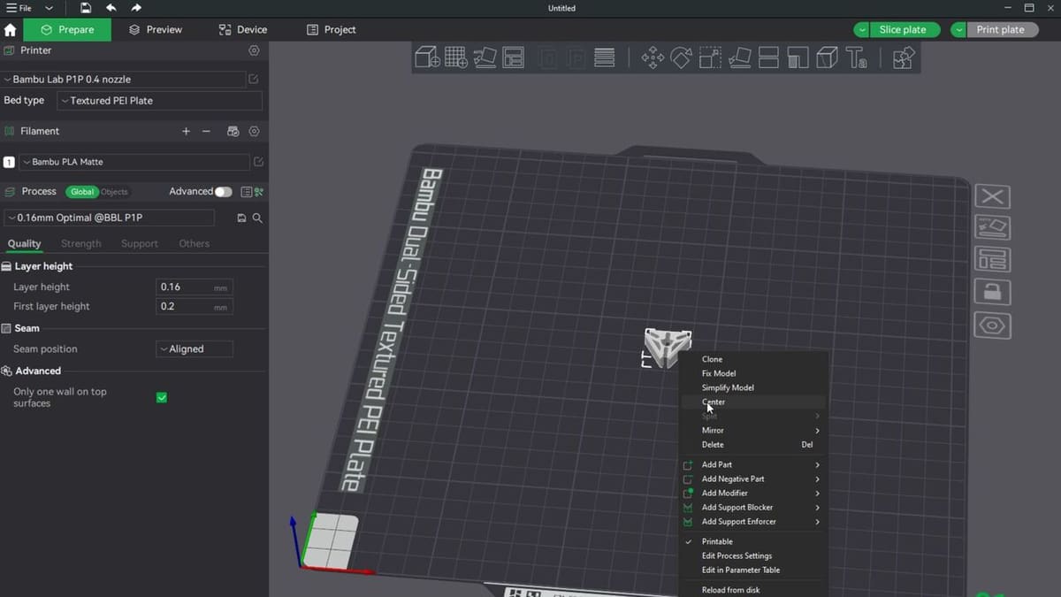
Task: Remove the plate via X icon
Action: pyautogui.click(x=992, y=196)
